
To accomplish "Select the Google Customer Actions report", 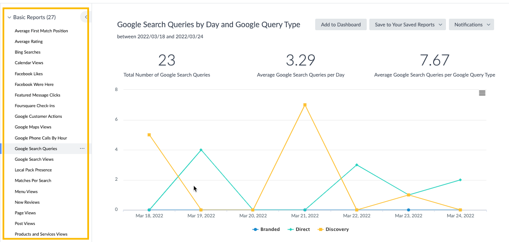I will pyautogui.click(x=38, y=116).
